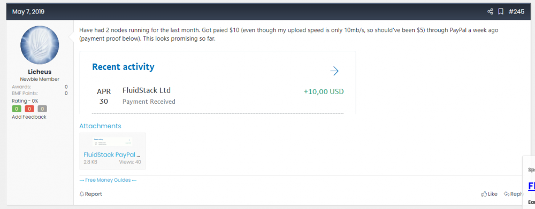
Task: Open the Free Money Guides signature link
Action: pyautogui.click(x=108, y=180)
